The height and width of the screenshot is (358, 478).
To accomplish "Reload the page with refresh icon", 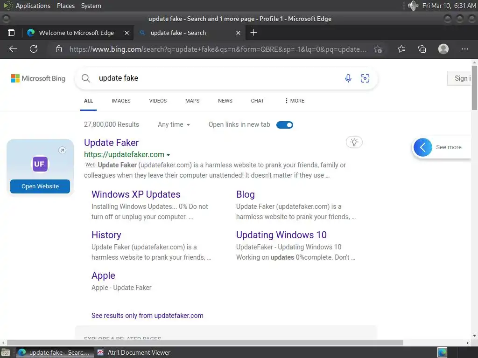I will pyautogui.click(x=34, y=49).
